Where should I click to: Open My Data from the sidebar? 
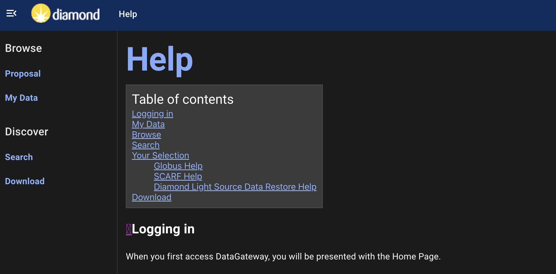click(21, 98)
